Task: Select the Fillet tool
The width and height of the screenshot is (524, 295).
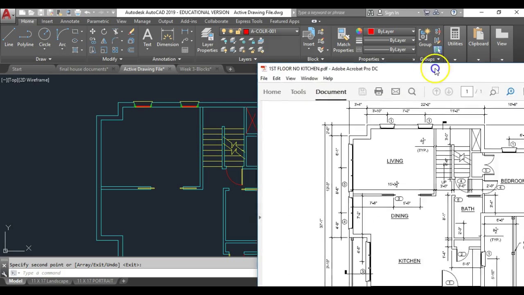Action: point(116,41)
